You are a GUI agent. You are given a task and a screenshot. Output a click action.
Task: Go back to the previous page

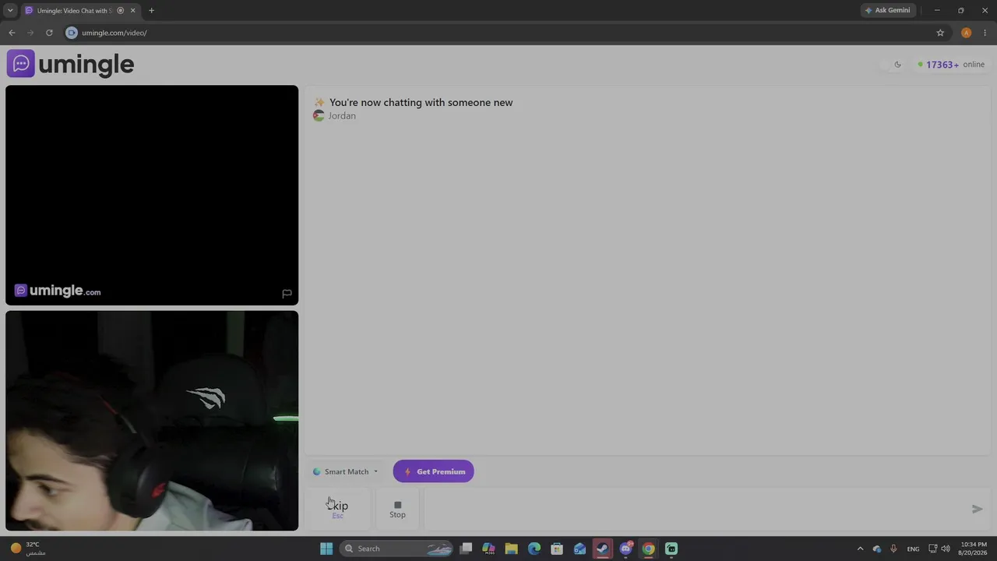tap(12, 33)
